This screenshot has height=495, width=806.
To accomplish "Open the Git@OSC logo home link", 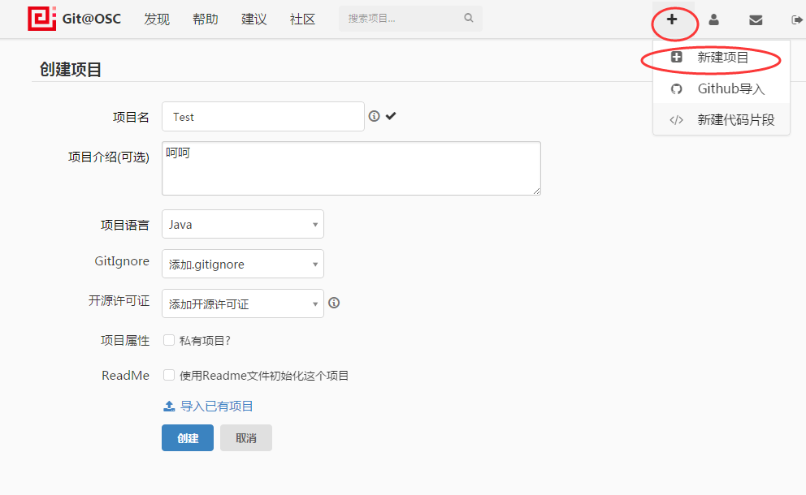I will (x=75, y=19).
